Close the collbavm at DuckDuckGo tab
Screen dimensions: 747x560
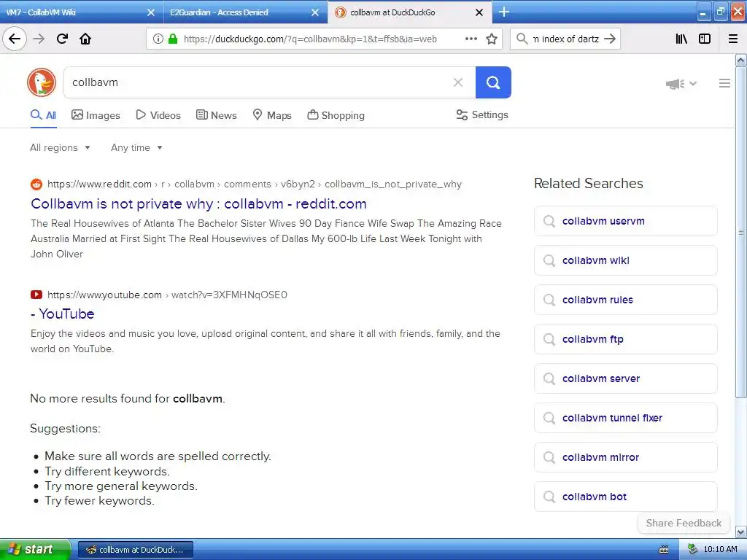click(x=479, y=12)
